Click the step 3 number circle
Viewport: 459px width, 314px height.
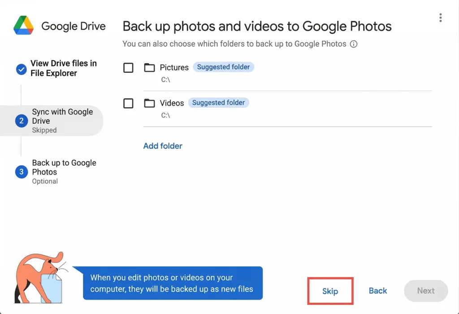pos(21,172)
